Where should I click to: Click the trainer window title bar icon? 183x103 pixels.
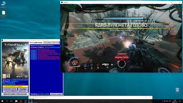[2, 40]
